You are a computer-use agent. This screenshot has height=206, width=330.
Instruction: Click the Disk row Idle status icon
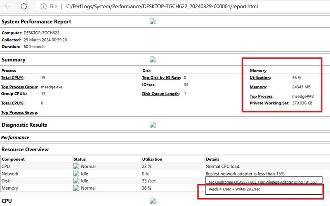coord(76,181)
